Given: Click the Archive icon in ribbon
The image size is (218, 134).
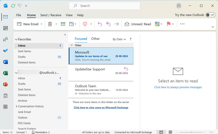Looking at the screenshot, I should pos(63,24).
